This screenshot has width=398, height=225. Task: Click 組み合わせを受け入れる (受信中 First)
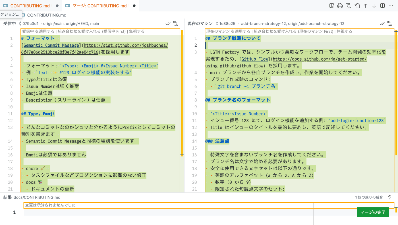(x=92, y=31)
